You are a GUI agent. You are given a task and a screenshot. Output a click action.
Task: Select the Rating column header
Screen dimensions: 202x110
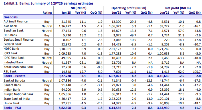tap(47, 13)
